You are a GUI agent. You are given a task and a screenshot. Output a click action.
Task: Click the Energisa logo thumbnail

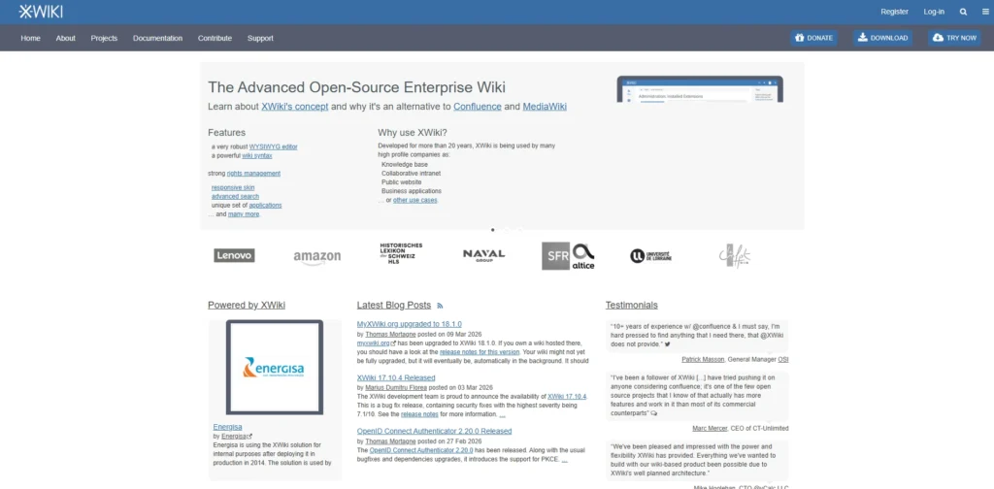pyautogui.click(x=275, y=368)
